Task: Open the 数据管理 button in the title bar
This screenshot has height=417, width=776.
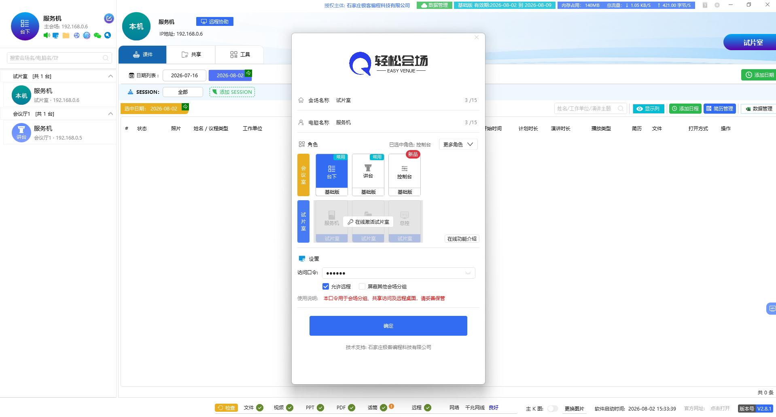Action: [435, 5]
